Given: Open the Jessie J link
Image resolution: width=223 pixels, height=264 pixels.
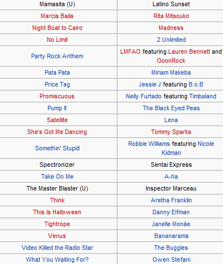Looking at the screenshot, I should [x=150, y=84].
